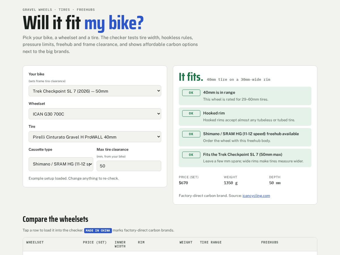Screen dimensions: 340x255
Task: Click the OK badge beside '40mm is in range'
Action: [191, 93]
